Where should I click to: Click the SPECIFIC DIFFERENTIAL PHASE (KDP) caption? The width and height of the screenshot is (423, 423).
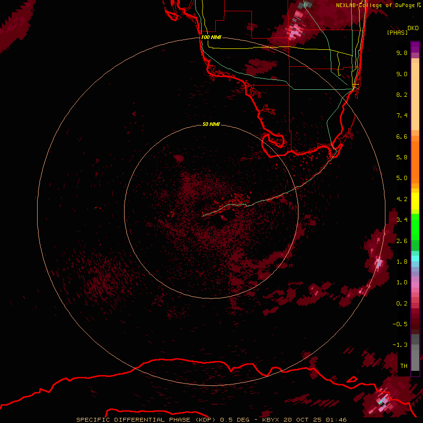[x=146, y=420]
